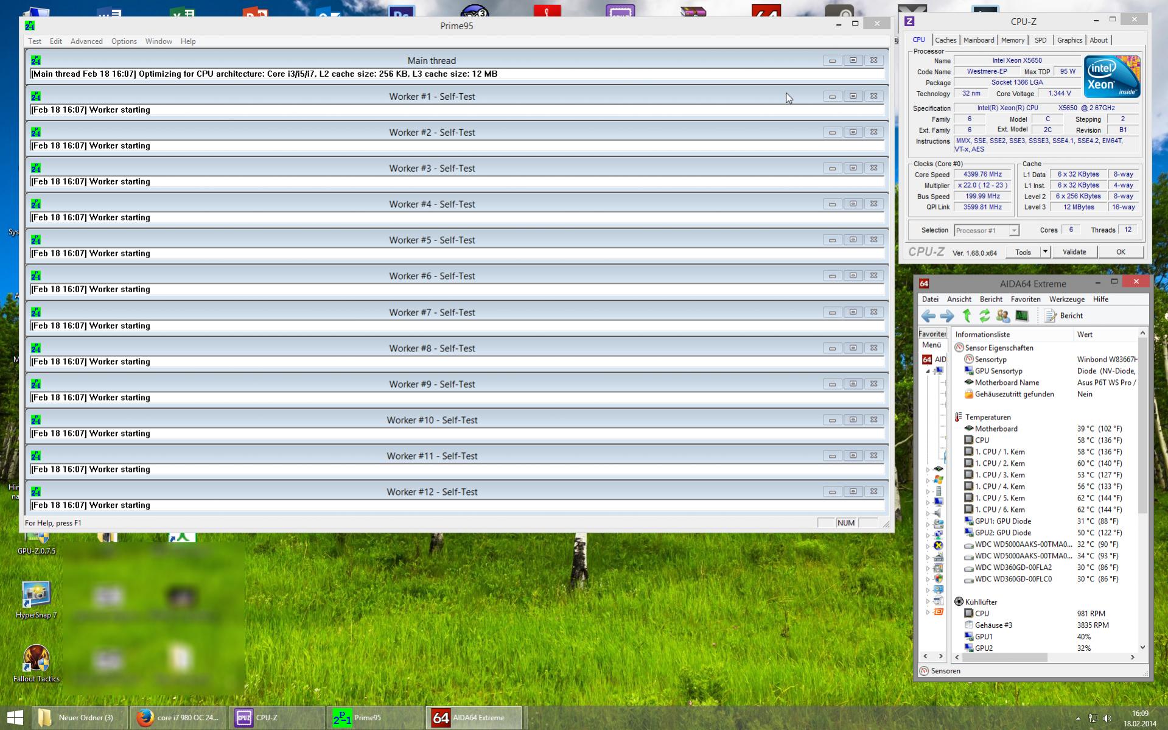Click the Tools button in CPU-Z

[x=1023, y=252]
